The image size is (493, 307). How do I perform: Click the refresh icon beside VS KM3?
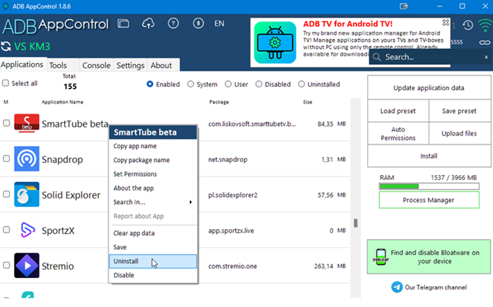pyautogui.click(x=6, y=46)
